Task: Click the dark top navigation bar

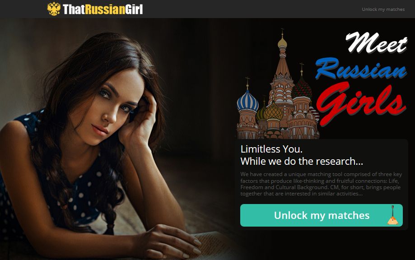Action: [x=208, y=9]
